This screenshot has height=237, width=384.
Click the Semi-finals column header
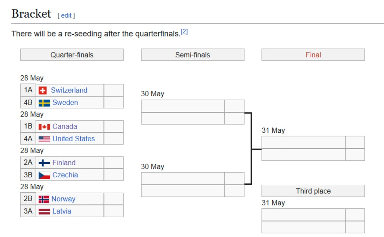(193, 55)
